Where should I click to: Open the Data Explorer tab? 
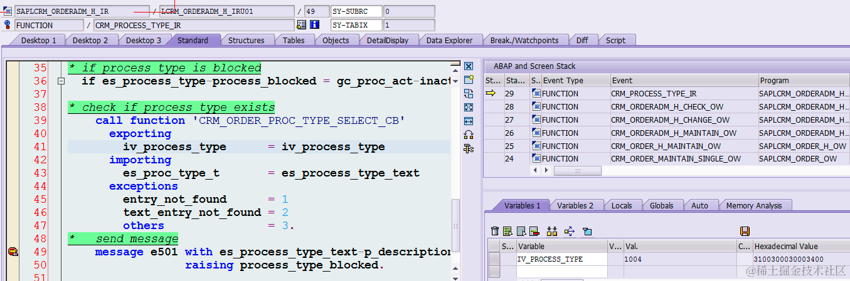[449, 40]
